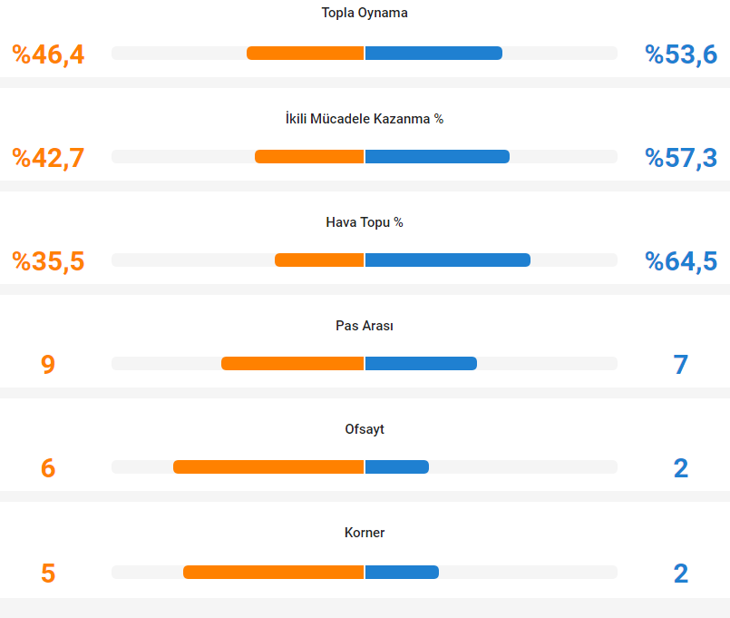Click the orange %35,5 aerial value
The image size is (730, 618).
[48, 261]
